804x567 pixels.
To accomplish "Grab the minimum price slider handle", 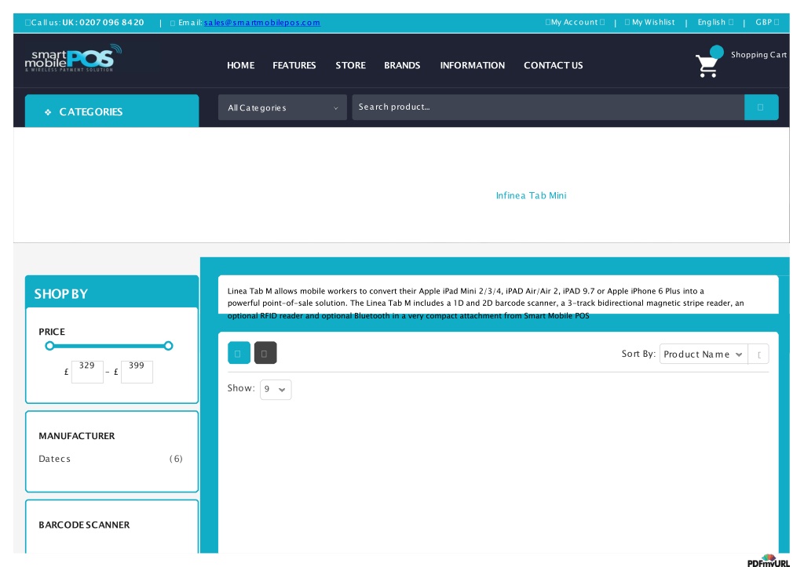I will (49, 346).
